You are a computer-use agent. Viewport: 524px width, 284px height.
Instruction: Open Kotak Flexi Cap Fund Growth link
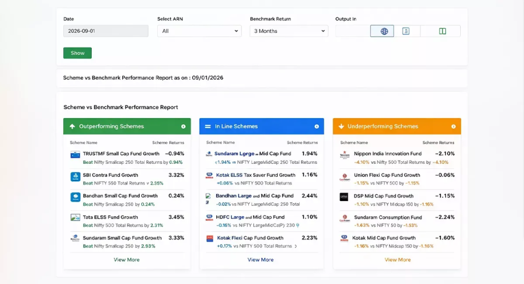tap(251, 238)
